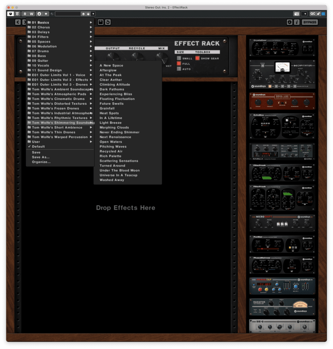The image size is (333, 349).
Task: Select the AUTO size option
Action: 179,69
